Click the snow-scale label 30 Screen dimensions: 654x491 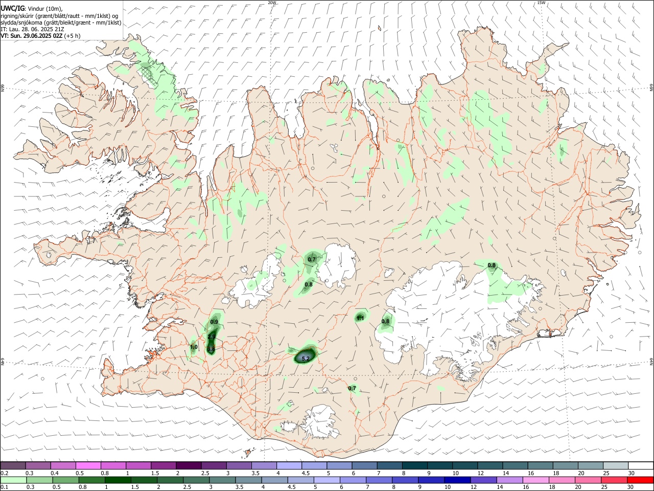pyautogui.click(x=632, y=473)
